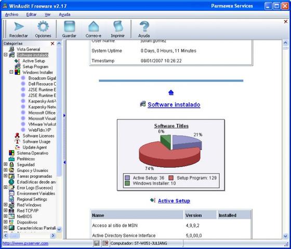The image size is (291, 249).
Task: Collapse the Software instalado tree node
Action: [6, 54]
